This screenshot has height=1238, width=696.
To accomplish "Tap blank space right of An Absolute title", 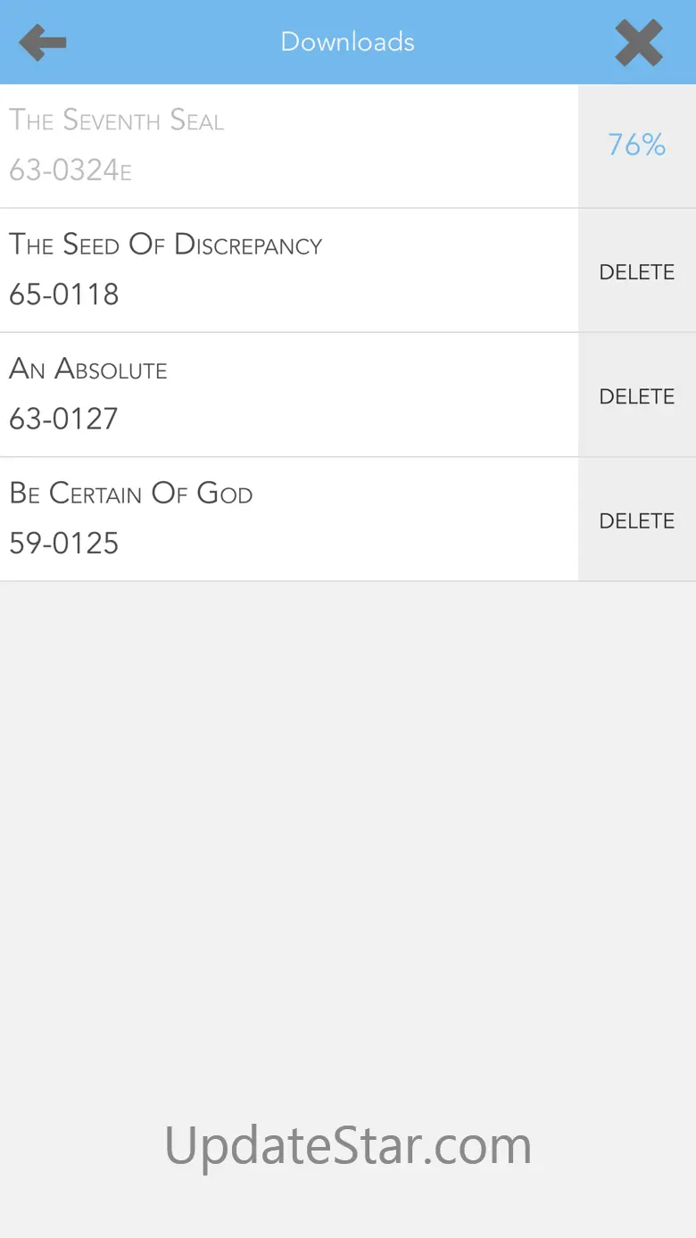I will point(375,370).
